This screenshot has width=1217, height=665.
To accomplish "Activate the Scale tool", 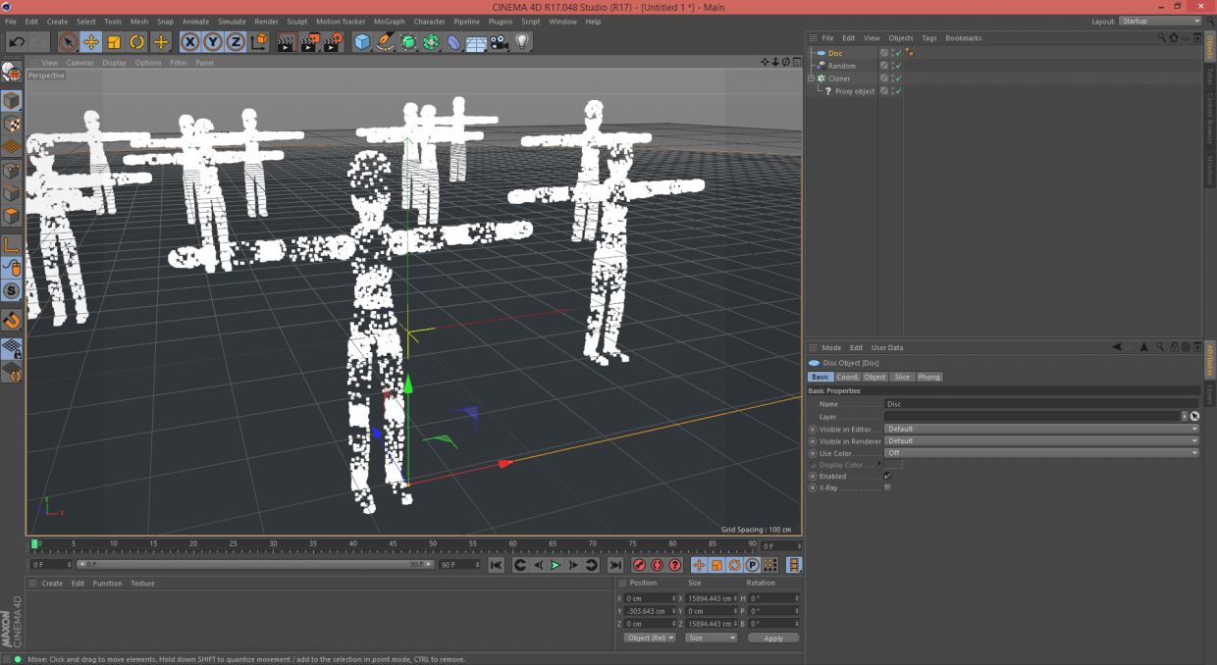I will tap(114, 42).
